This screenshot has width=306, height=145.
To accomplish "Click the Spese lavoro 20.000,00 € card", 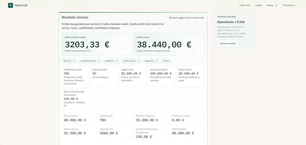I will (x=190, y=76).
